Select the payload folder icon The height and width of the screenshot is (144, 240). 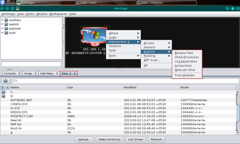6,28
